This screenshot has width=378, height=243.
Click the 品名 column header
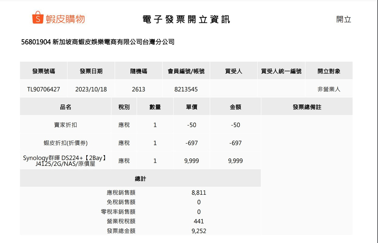pos(66,107)
